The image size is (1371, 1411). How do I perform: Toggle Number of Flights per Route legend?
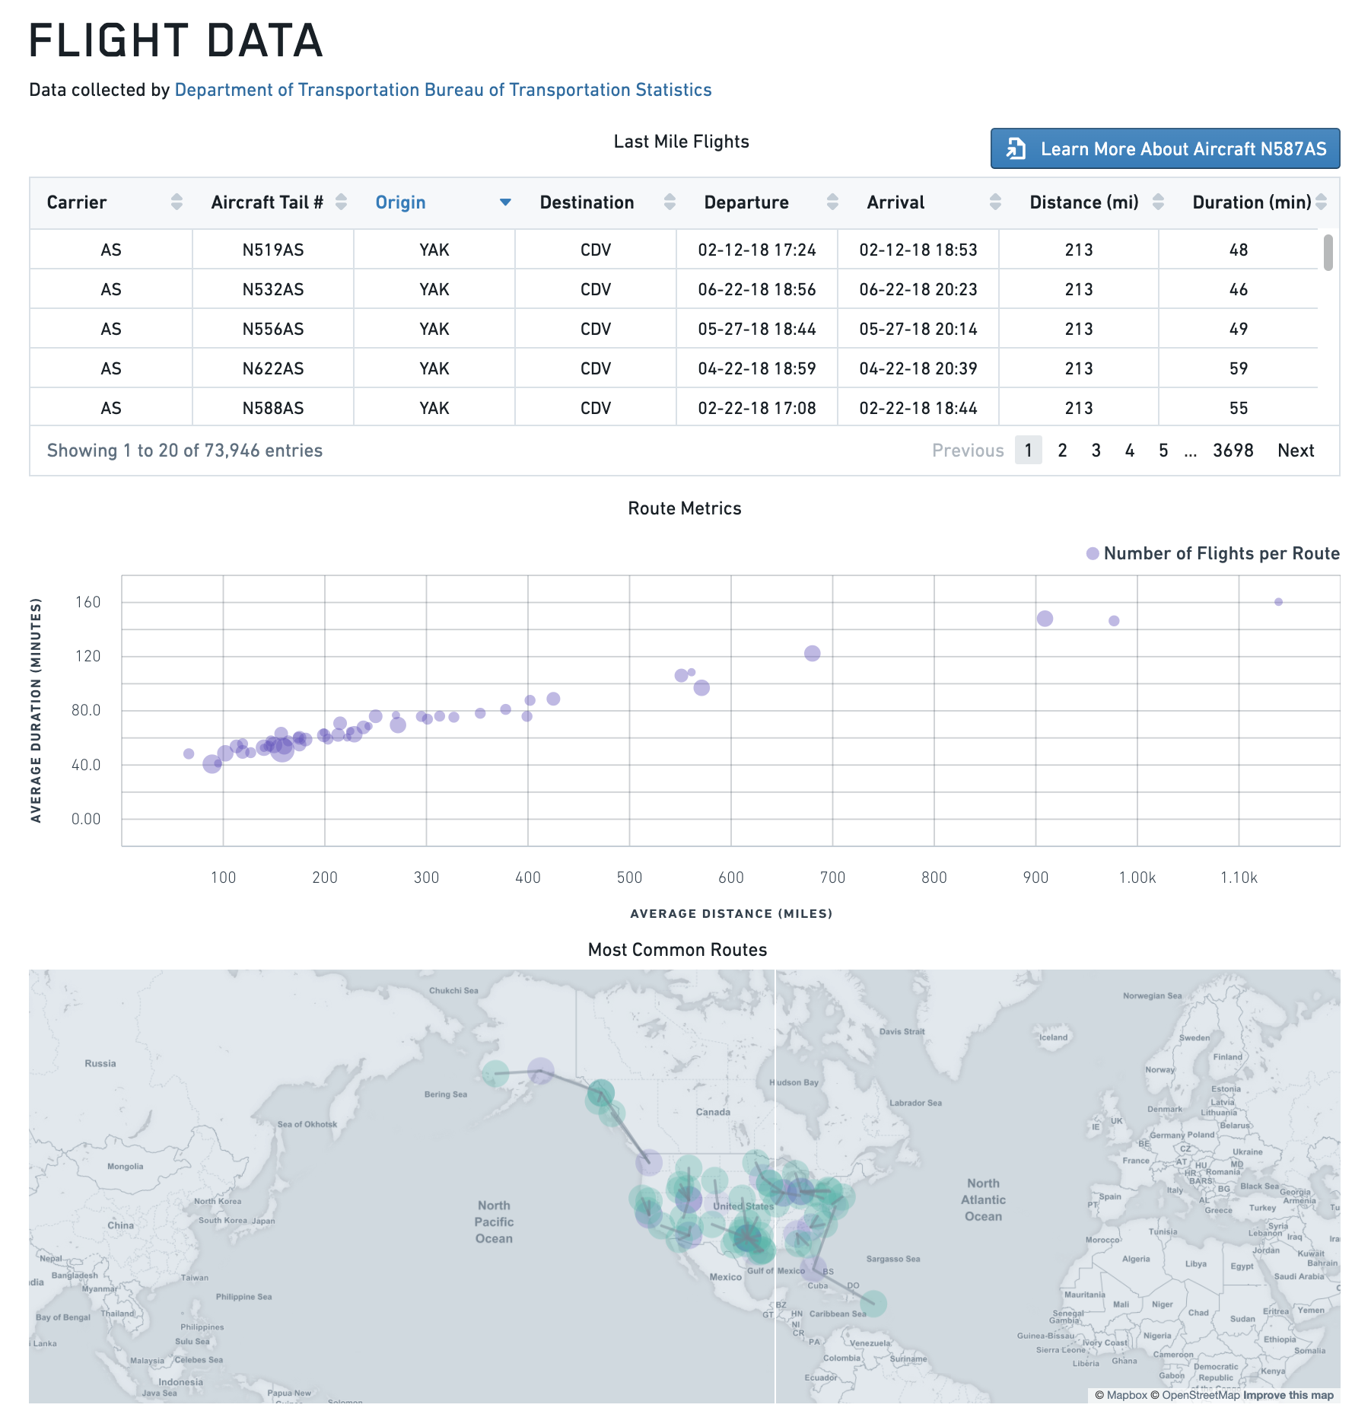[1214, 553]
